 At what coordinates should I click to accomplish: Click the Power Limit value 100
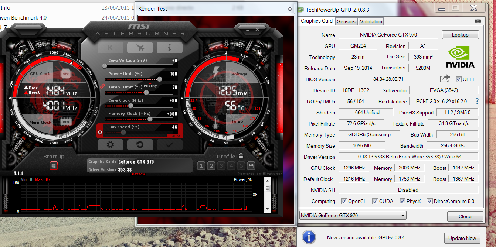[x=174, y=74]
